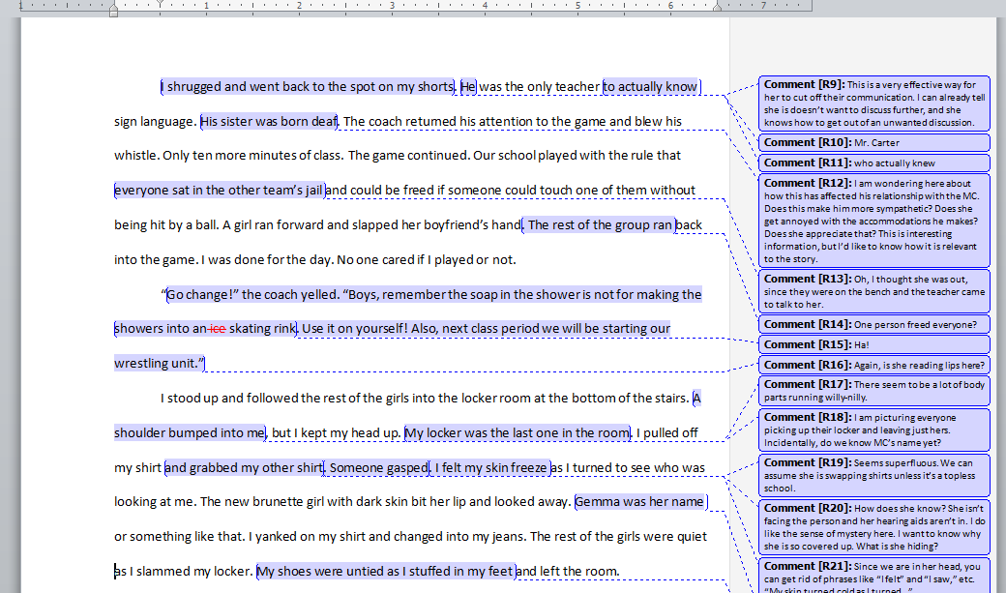Click the first line indent marker on ruler

click(x=161, y=3)
